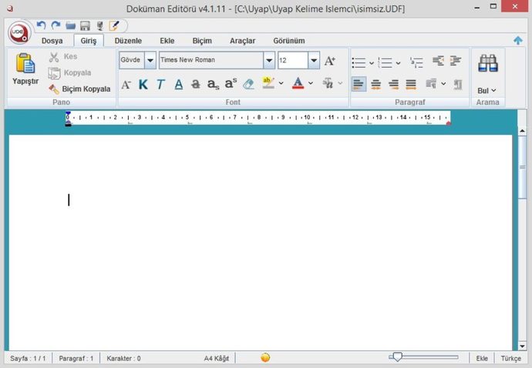This screenshot has width=532, height=368.
Task: Toggle bold with the K icon
Action: (143, 85)
